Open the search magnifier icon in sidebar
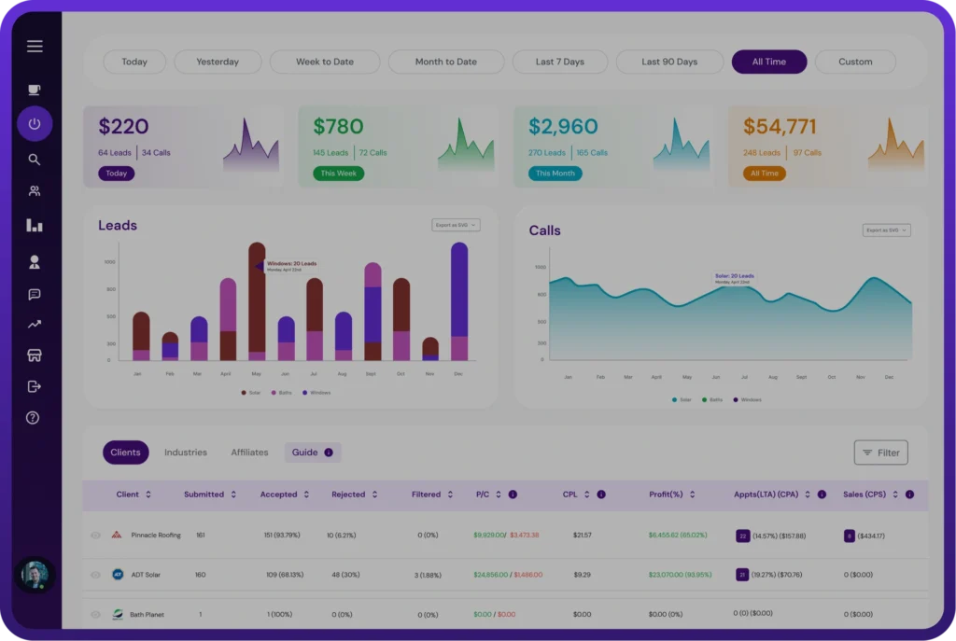This screenshot has width=956, height=641. coord(35,160)
